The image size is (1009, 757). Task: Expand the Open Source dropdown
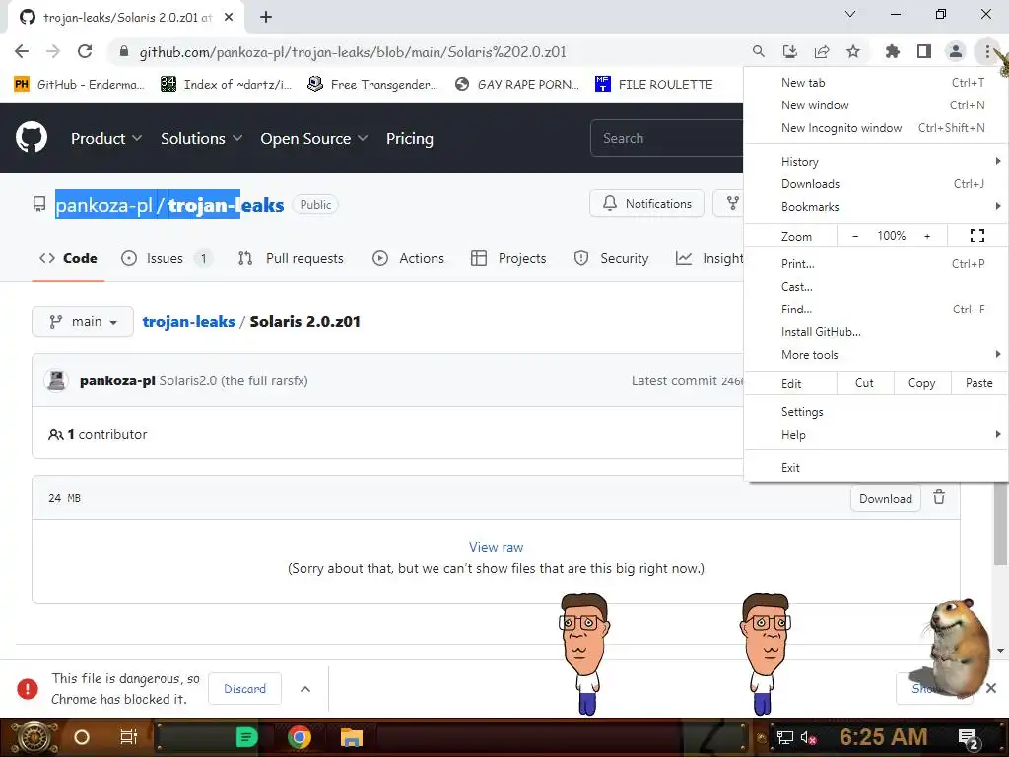[x=314, y=138]
